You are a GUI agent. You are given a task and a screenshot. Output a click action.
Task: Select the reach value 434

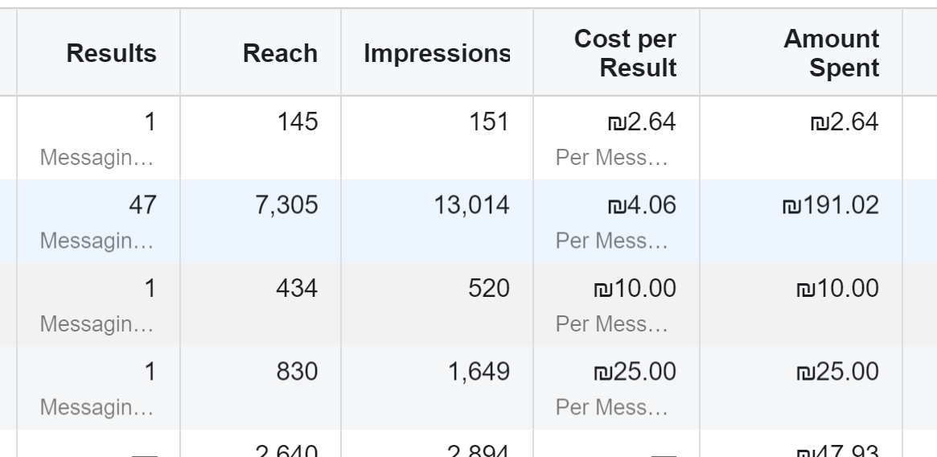point(297,288)
